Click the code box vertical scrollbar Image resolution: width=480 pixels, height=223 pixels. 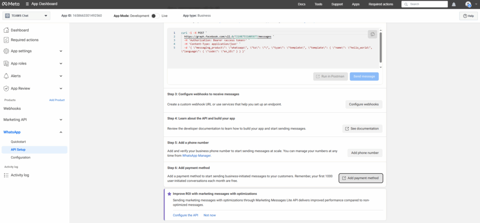tap(381, 47)
